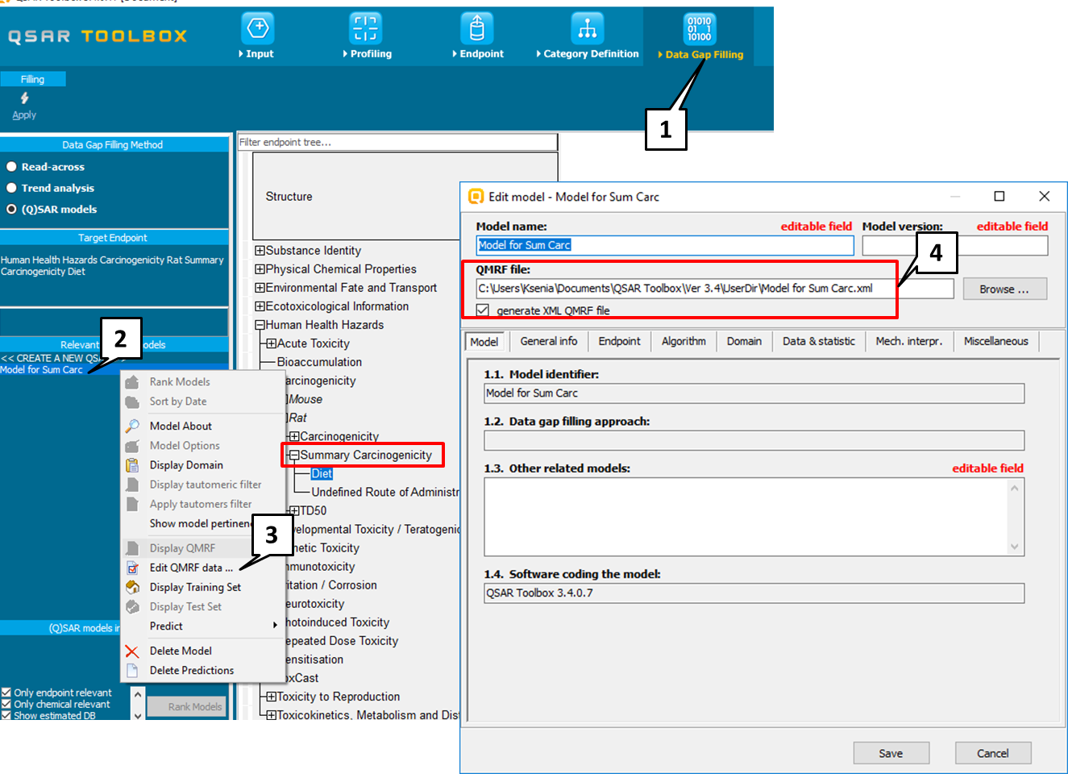Switch to the Mech. interpr. tab
The image size is (1068, 774).
pos(909,341)
